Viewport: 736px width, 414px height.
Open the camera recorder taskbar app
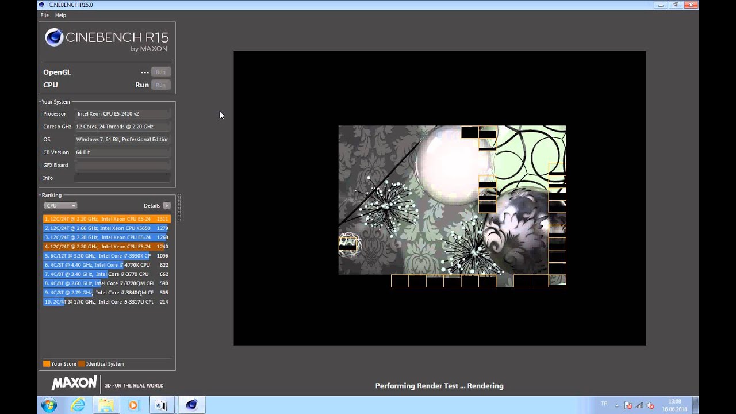click(162, 405)
